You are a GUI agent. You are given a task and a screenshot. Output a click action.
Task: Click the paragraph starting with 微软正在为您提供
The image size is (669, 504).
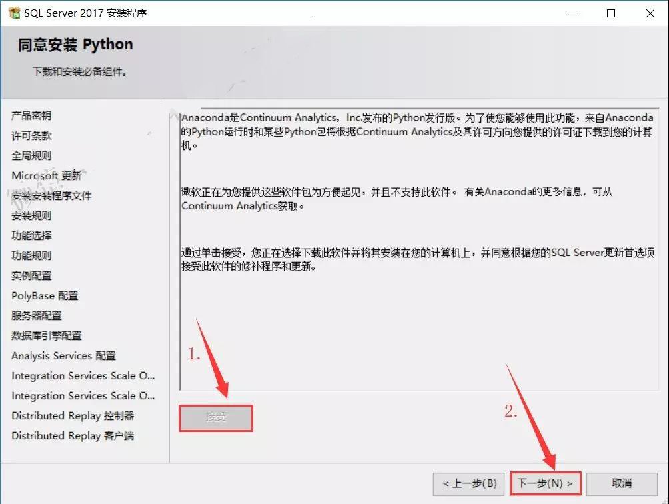pos(396,199)
